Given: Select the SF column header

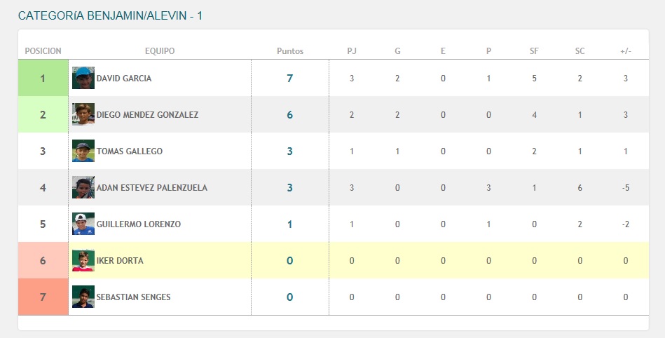Looking at the screenshot, I should [534, 51].
